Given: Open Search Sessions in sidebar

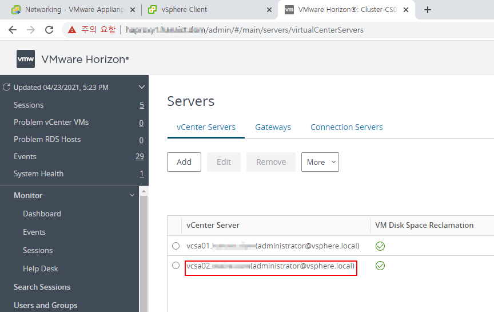Looking at the screenshot, I should tap(42, 287).
